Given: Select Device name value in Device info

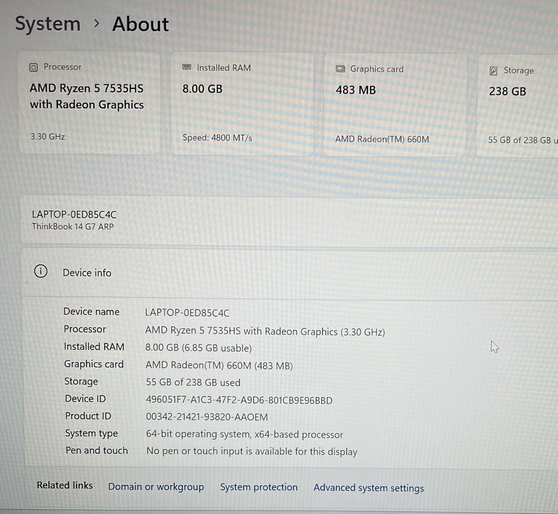Looking at the screenshot, I should (x=187, y=313).
